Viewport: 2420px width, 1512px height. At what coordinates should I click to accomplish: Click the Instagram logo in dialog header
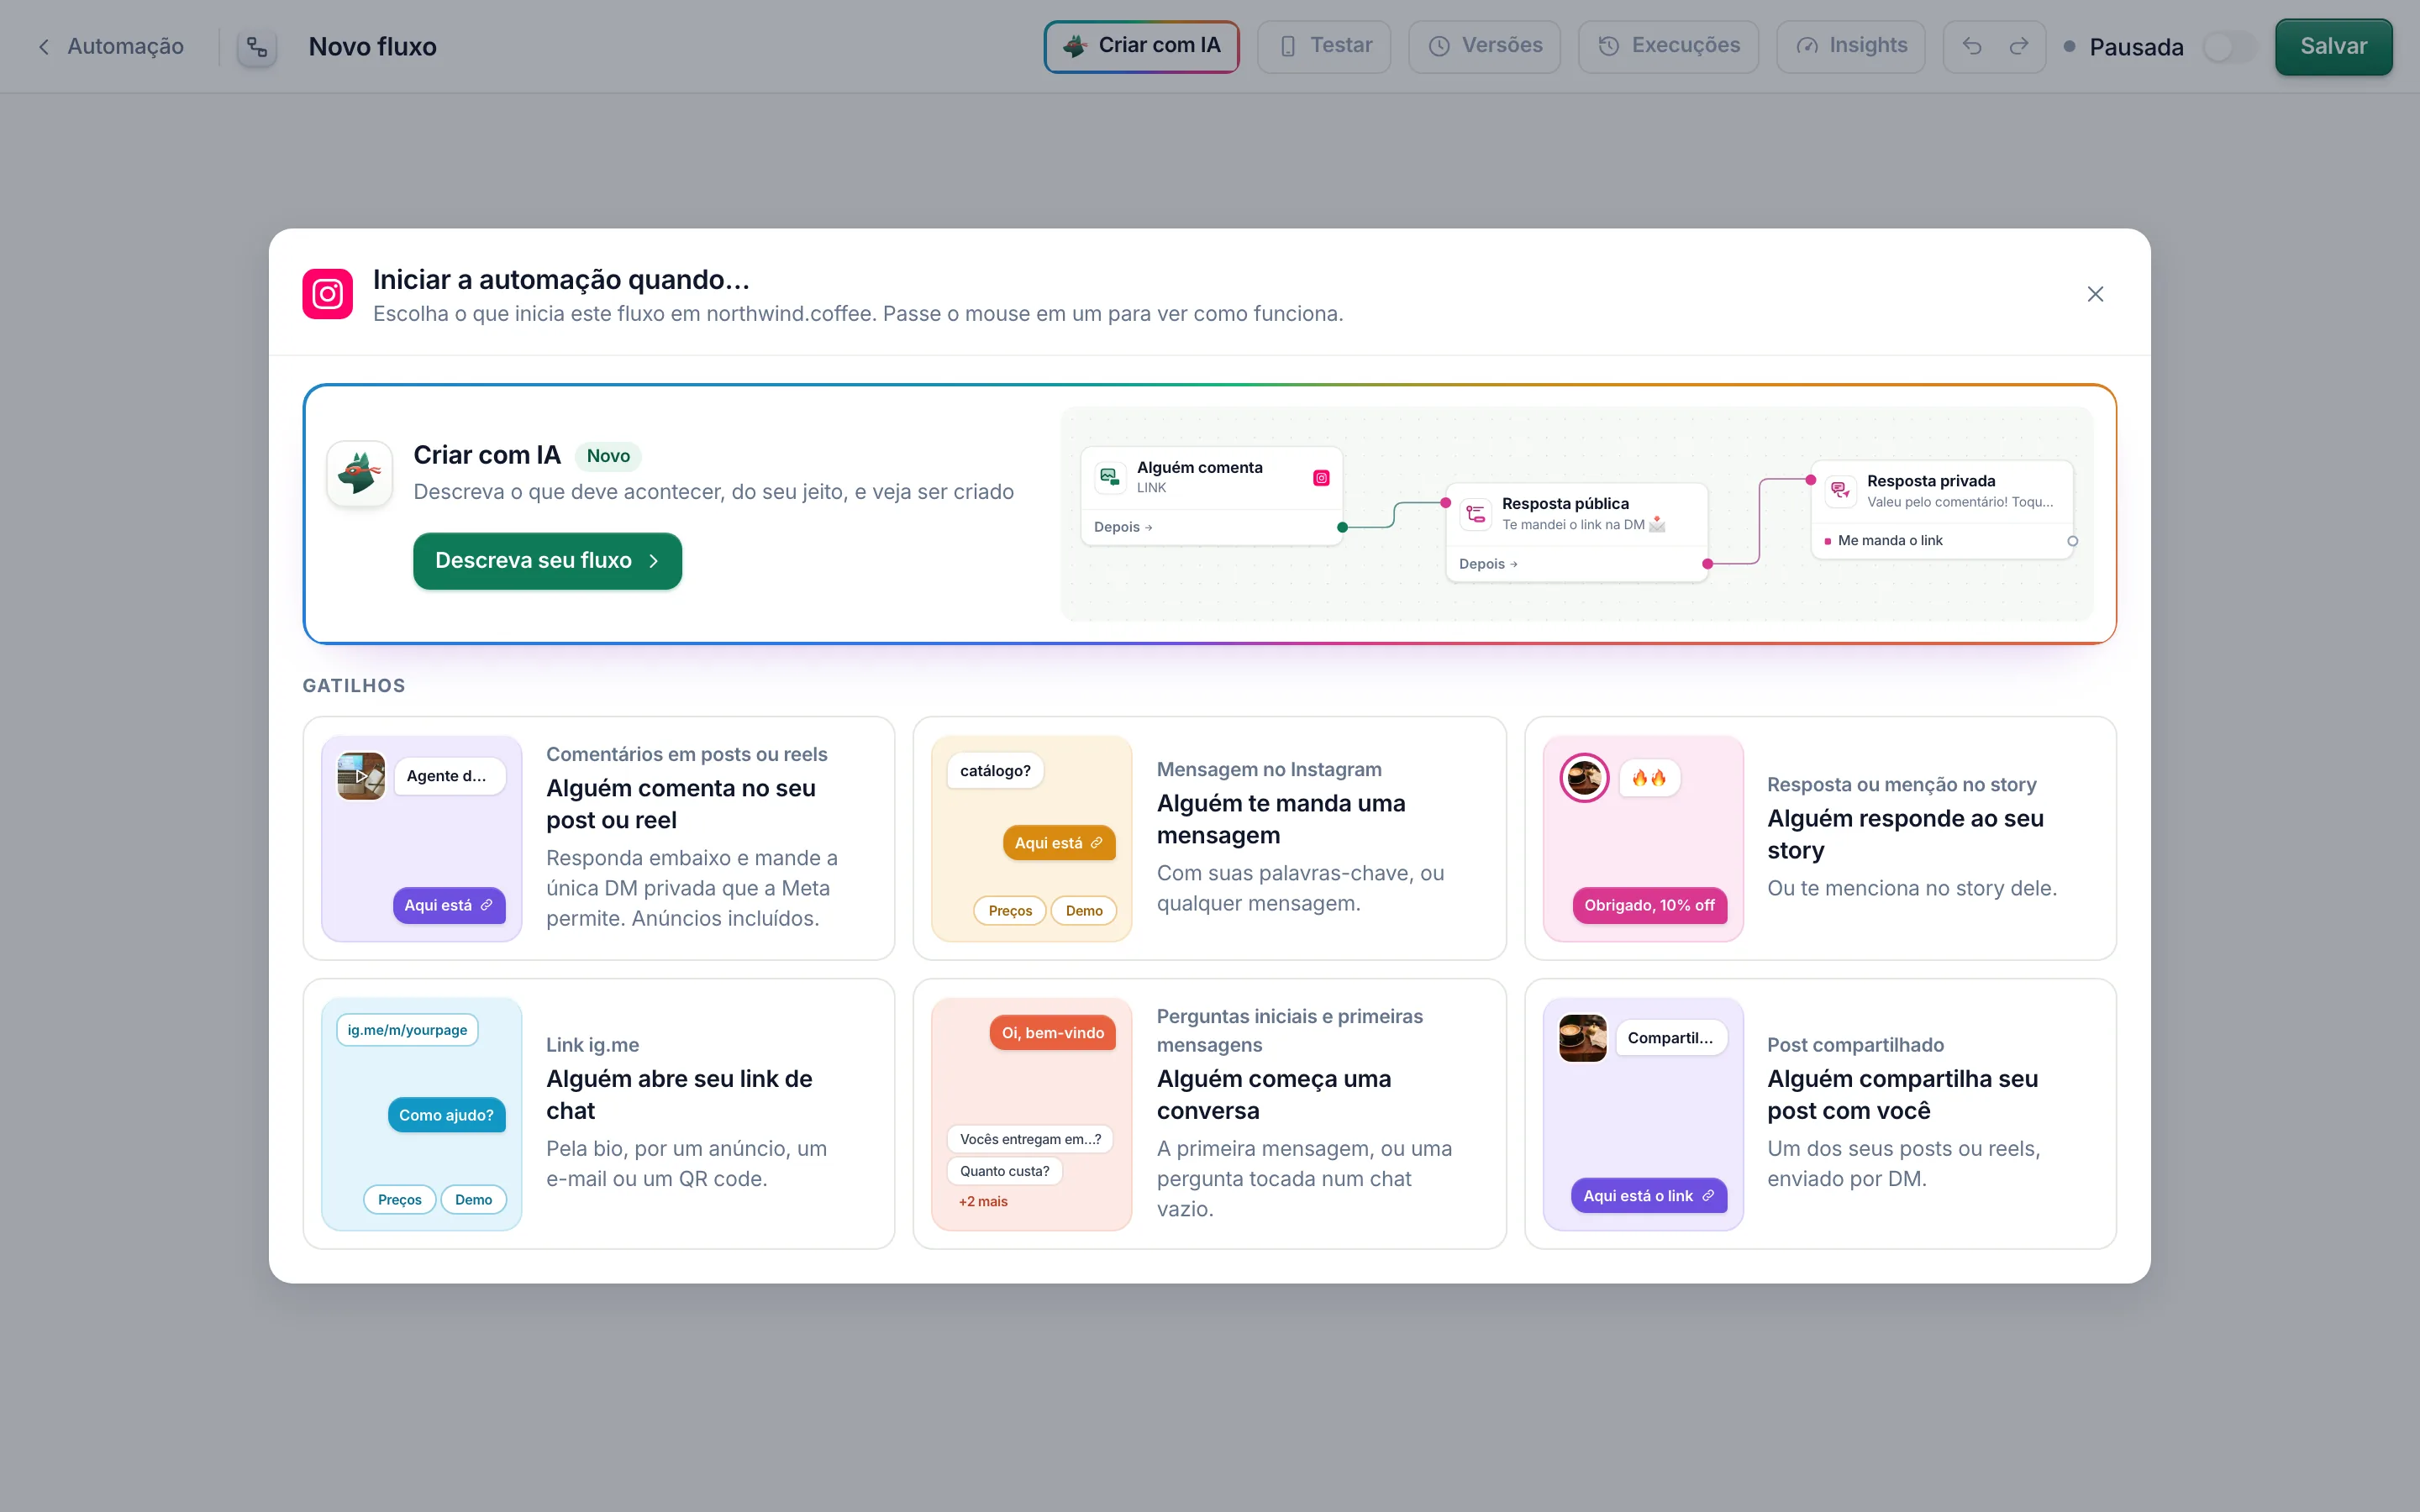coord(328,294)
